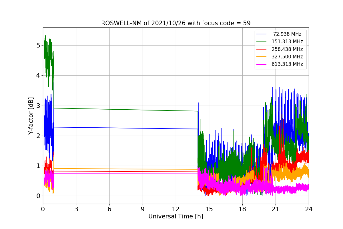Screen dimensions: 343x229
Task: Click the x-axis tick label 0
Action: point(43,209)
